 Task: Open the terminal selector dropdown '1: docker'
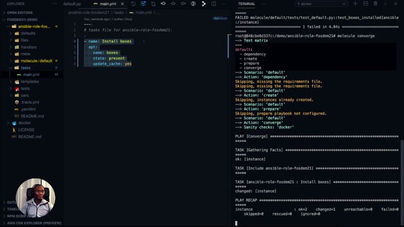click(x=321, y=4)
